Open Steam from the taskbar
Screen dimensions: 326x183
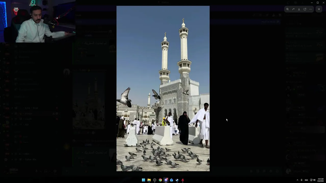177,180
